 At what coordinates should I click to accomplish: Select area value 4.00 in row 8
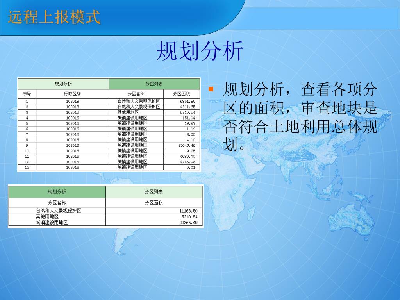pos(191,140)
